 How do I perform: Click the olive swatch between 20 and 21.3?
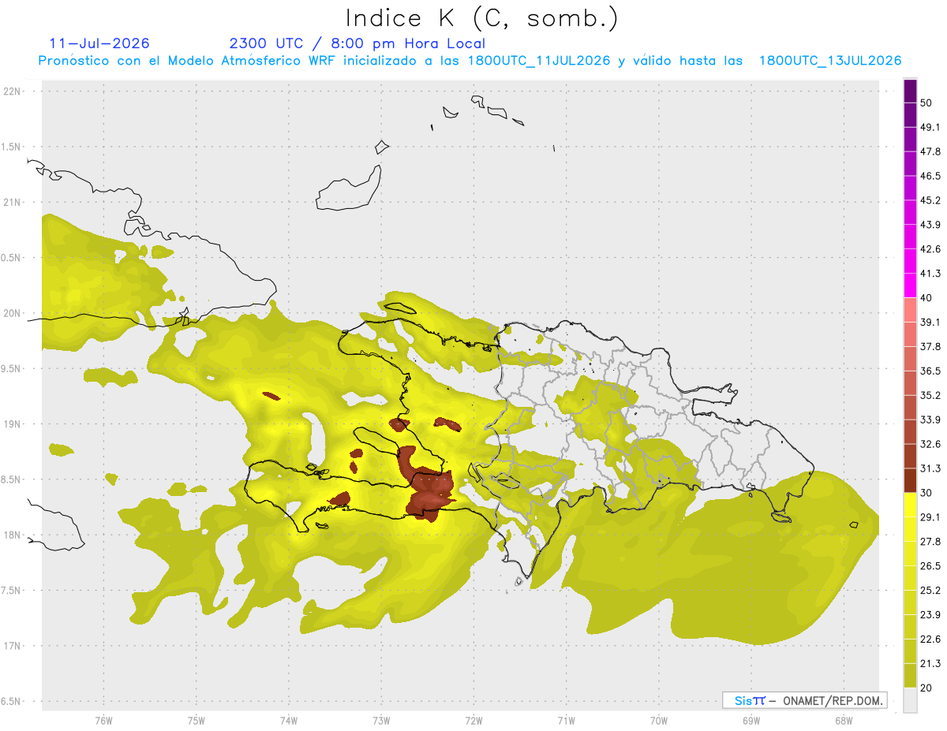pos(910,676)
